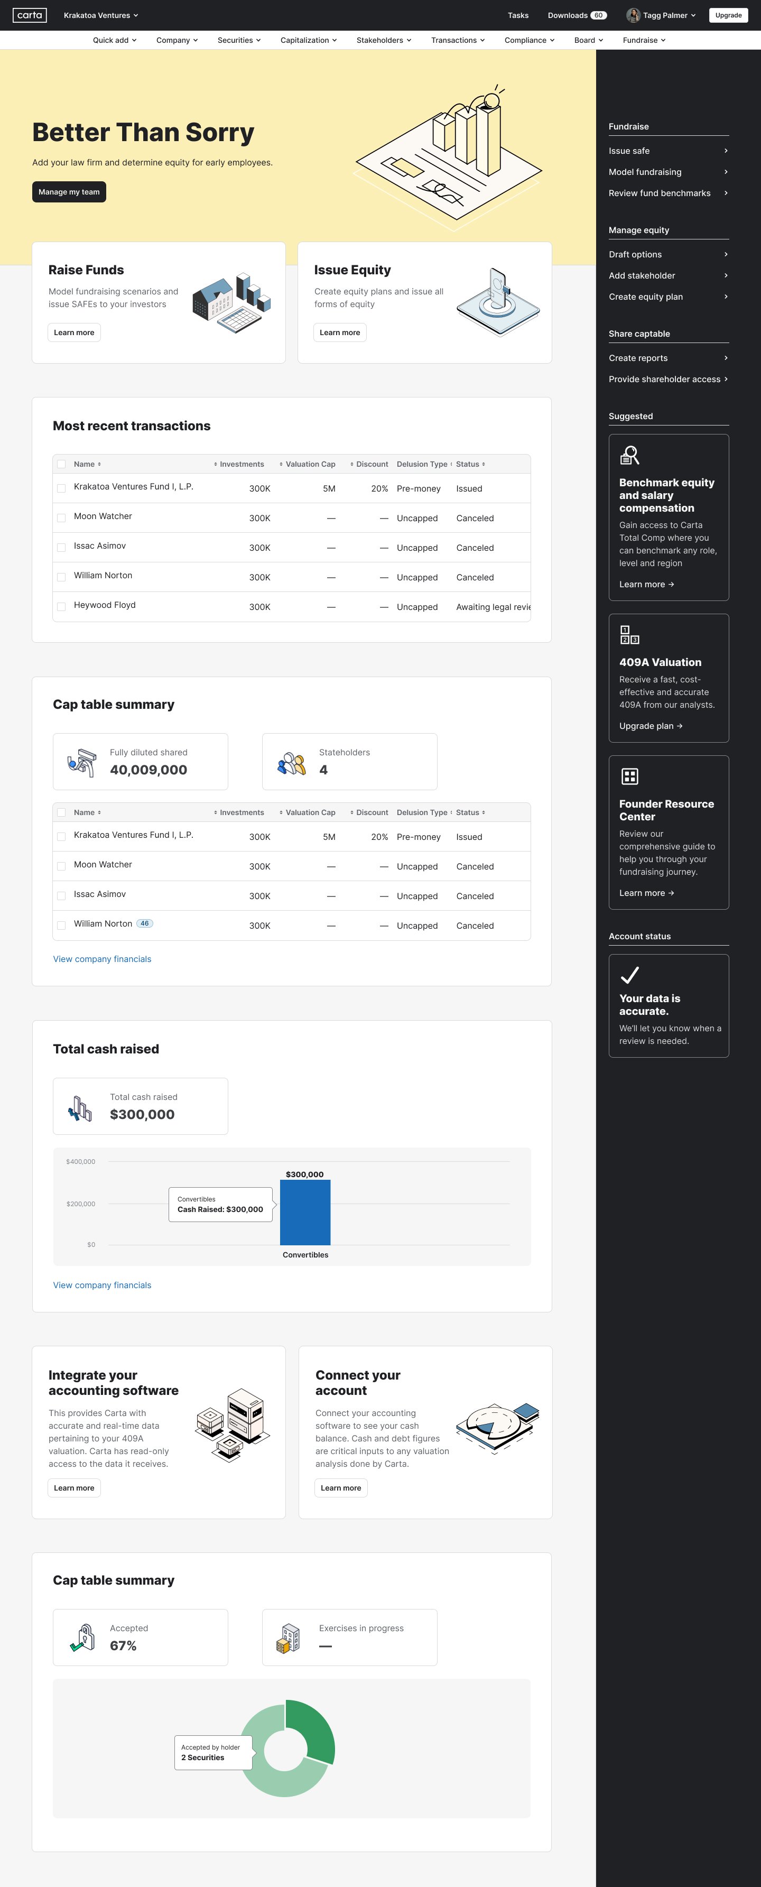Click the Stakeholders people icon

pos(292,763)
